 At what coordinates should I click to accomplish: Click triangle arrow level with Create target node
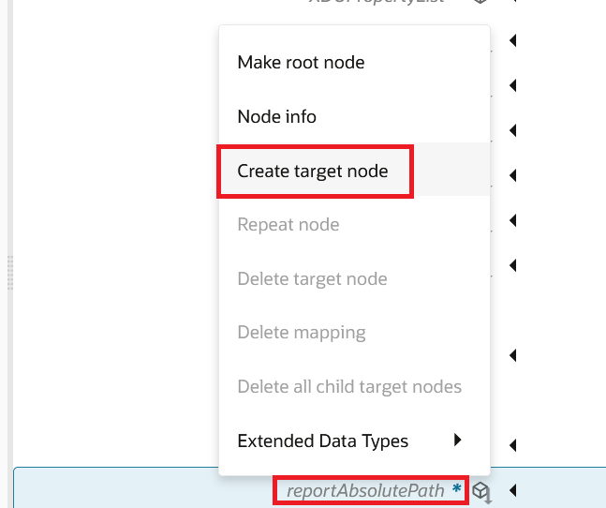click(x=513, y=175)
